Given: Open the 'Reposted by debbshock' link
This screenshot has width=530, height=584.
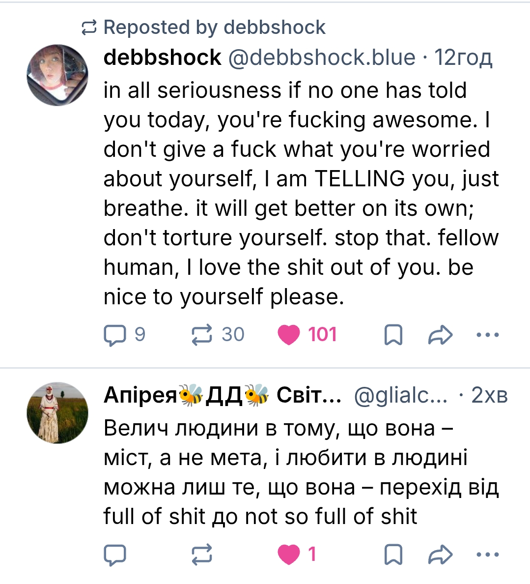Looking at the screenshot, I should point(214,28).
